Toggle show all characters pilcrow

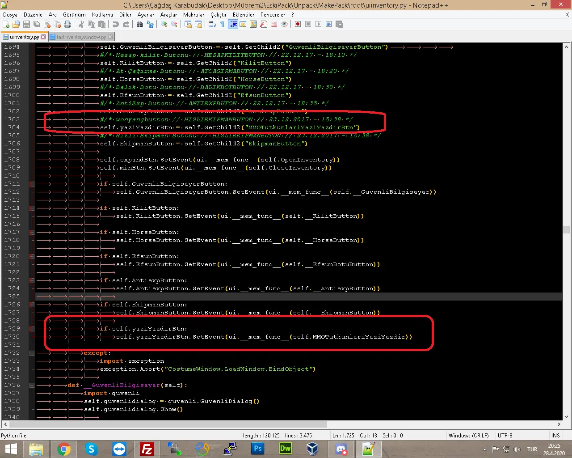pyautogui.click(x=223, y=24)
